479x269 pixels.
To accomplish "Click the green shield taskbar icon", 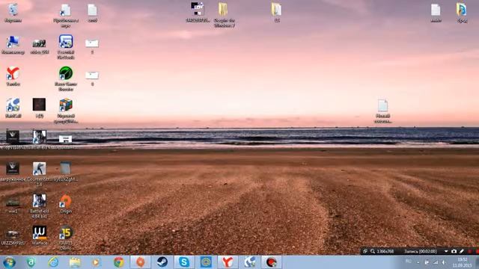I will (x=31, y=262).
